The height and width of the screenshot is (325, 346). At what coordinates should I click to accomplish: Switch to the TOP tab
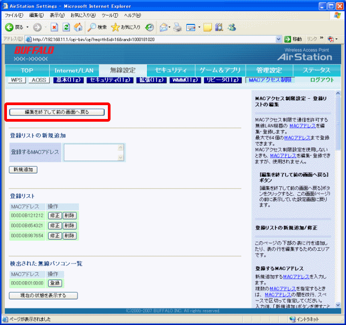coord(27,70)
